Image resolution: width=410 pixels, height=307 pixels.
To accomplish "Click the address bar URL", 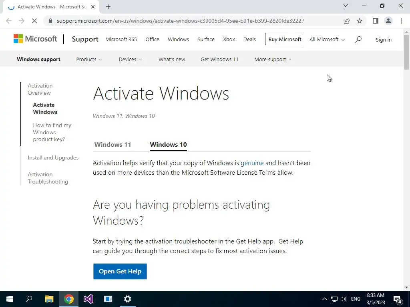I will coord(181,21).
